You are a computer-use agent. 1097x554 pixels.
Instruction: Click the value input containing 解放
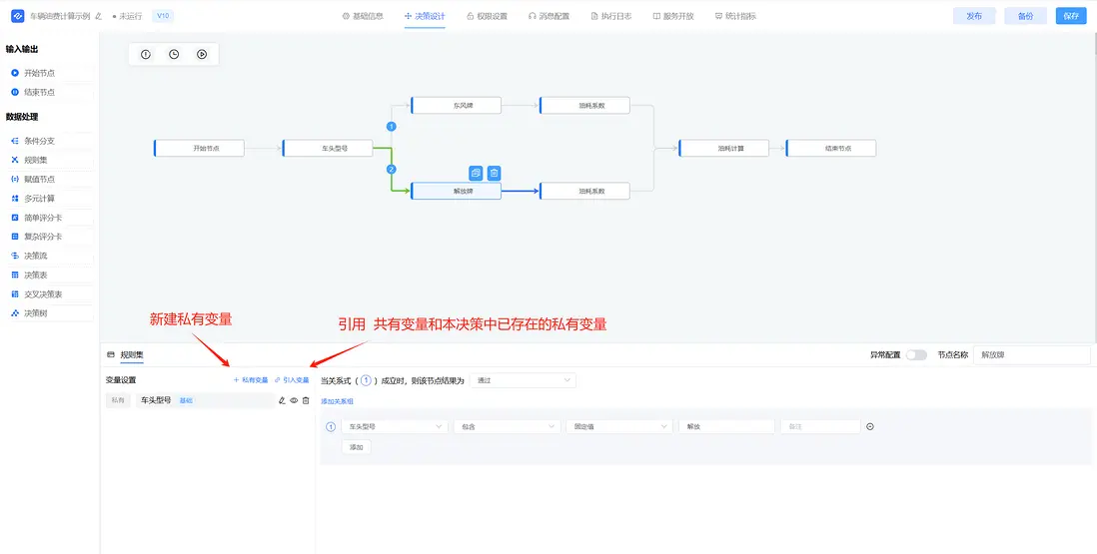click(727, 426)
